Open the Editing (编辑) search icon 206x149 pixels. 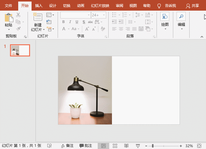tap(181, 17)
